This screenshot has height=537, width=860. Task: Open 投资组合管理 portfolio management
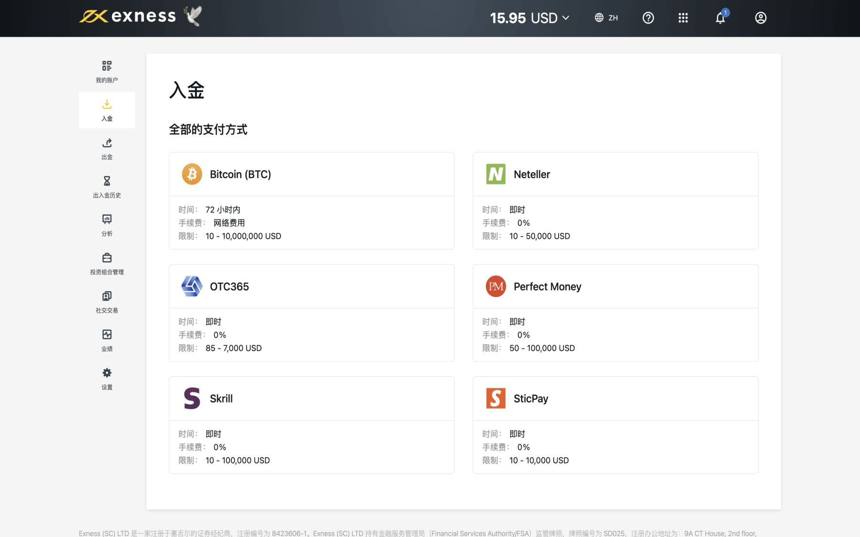point(107,263)
